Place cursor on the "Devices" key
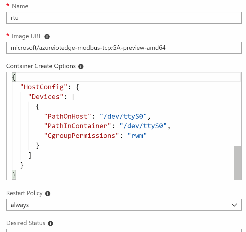The height and width of the screenshot is (232, 246). 45,97
